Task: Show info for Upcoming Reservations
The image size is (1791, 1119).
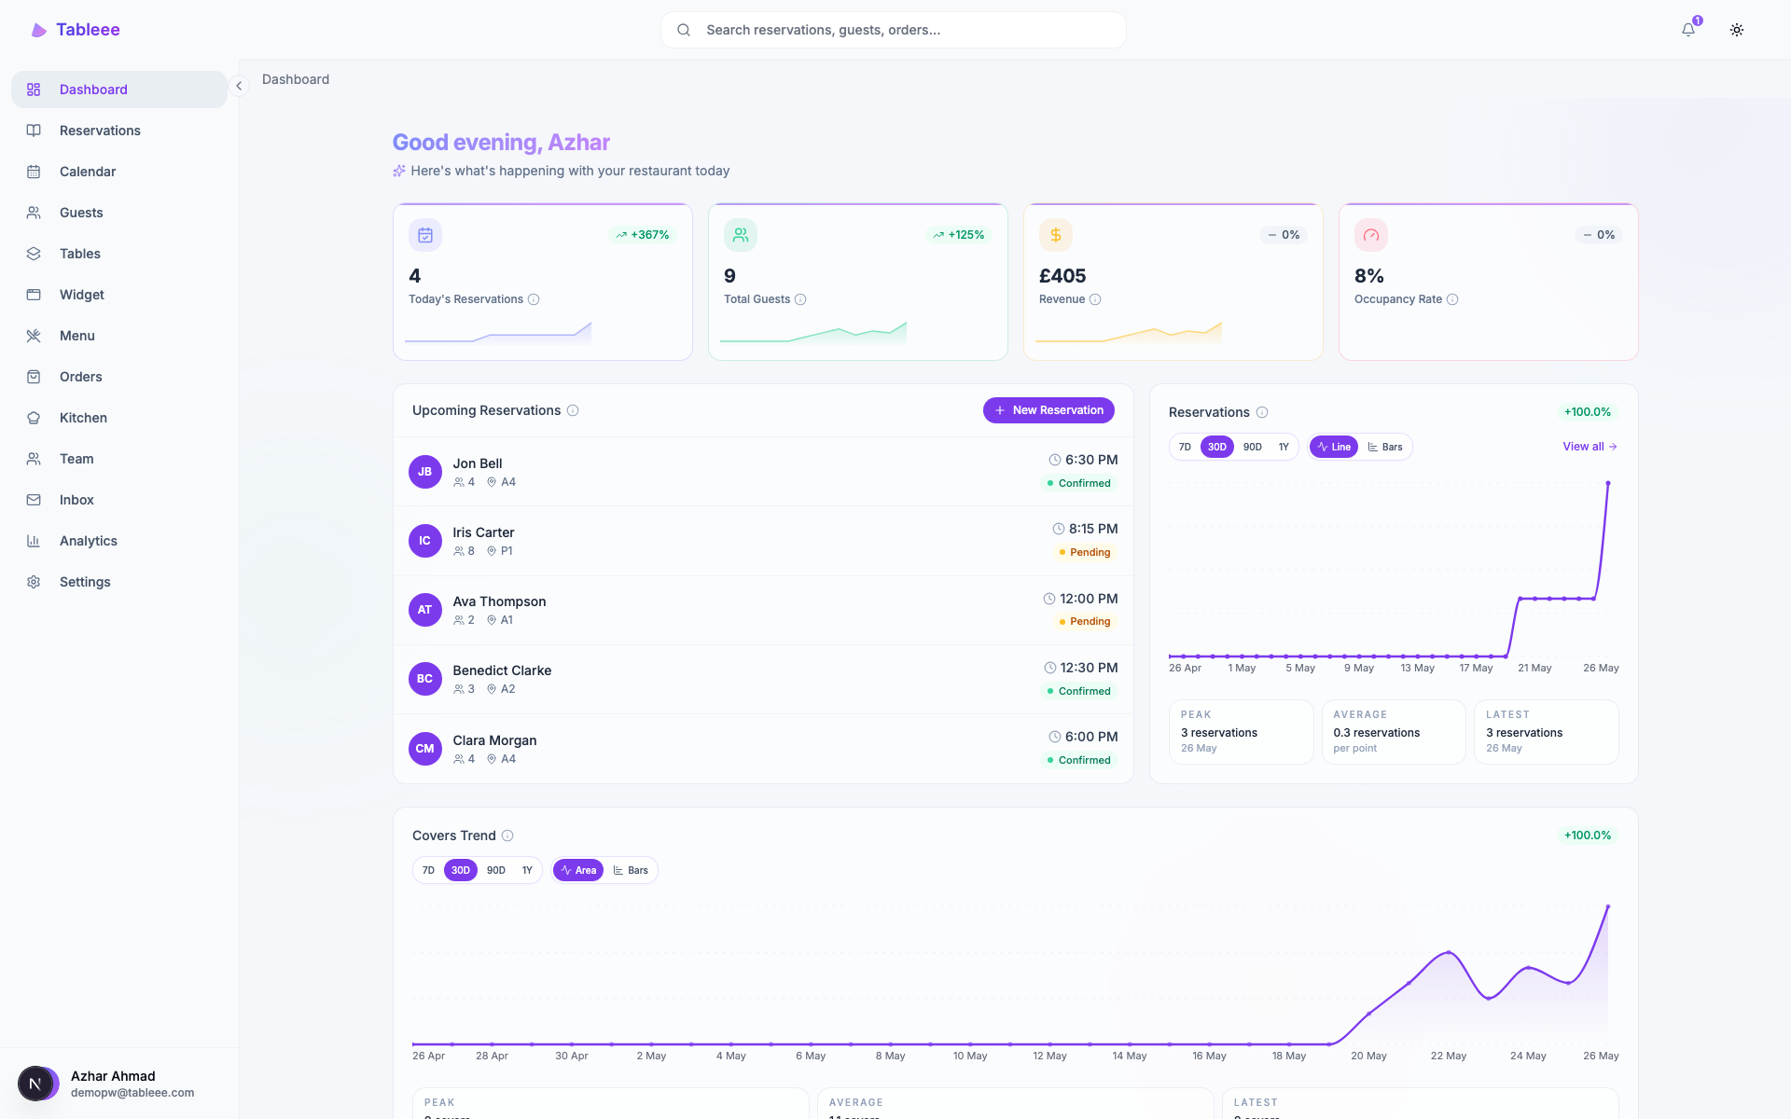Action: (573, 410)
